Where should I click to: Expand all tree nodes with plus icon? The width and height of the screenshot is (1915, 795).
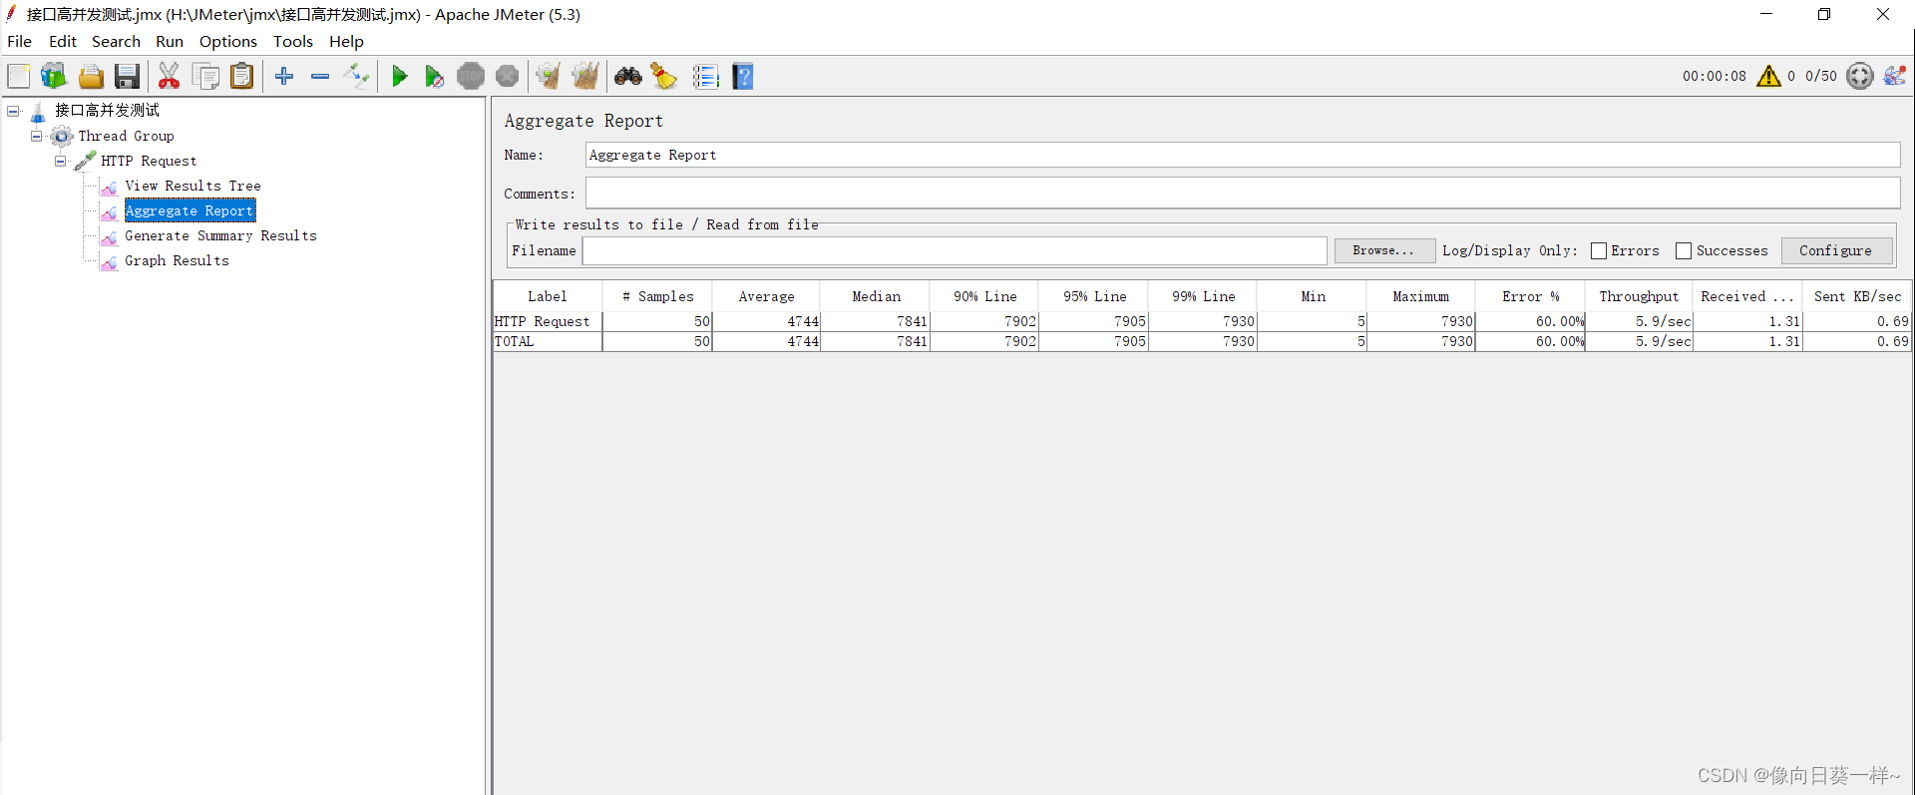click(x=284, y=76)
